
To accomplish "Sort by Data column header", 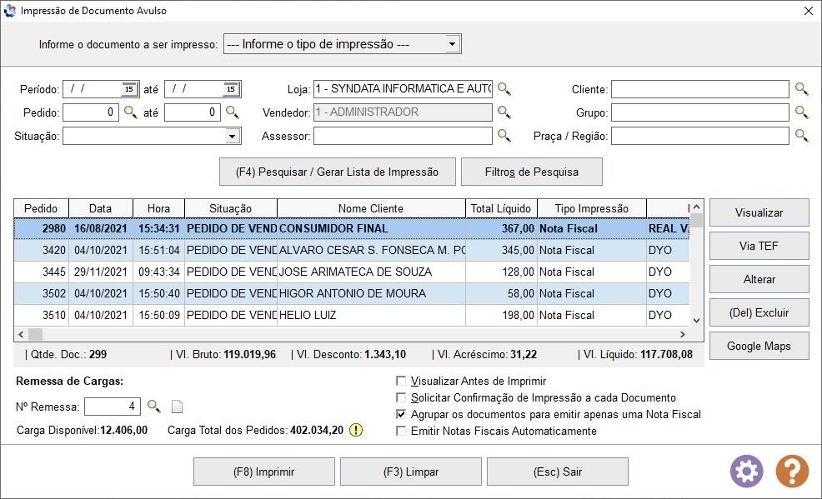I will pyautogui.click(x=101, y=208).
